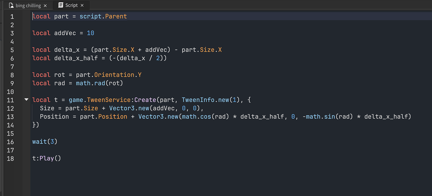Switch to the bing chilling tab
This screenshot has width=432, height=196.
point(28,6)
